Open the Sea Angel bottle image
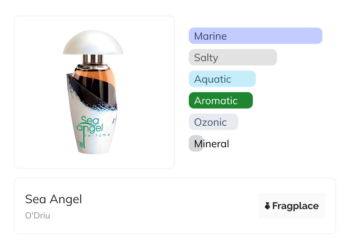This screenshot has width=350, height=248. [93, 92]
